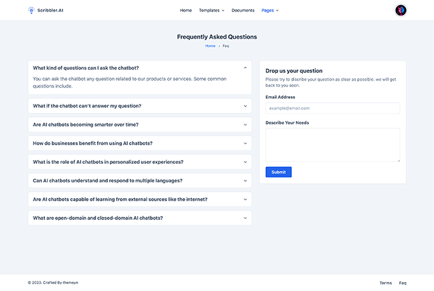Image resolution: width=434 pixels, height=291 pixels.
Task: Submit the question form
Action: coord(278,172)
